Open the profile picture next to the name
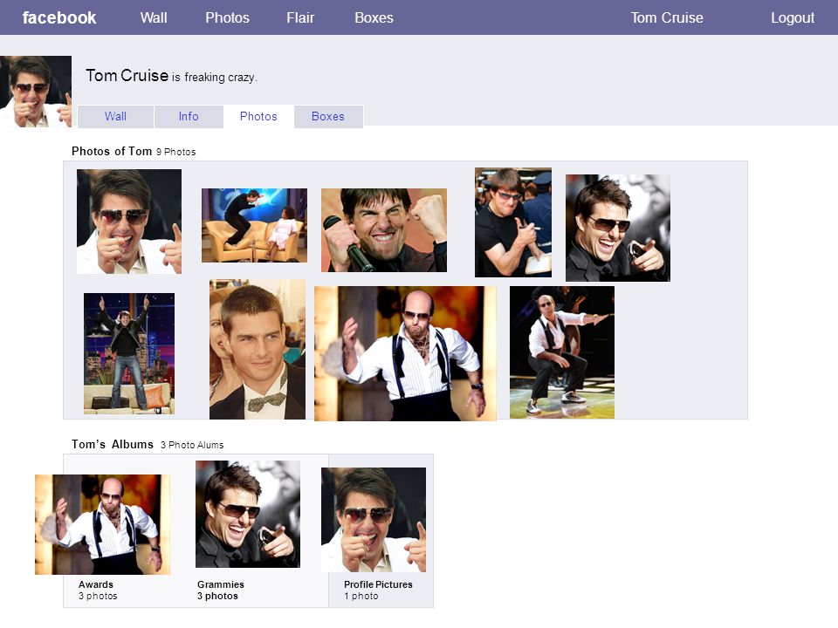Screen dimensions: 838x628 [36, 92]
